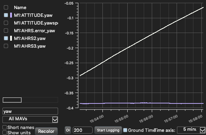Click the 15:54:00 time axis label

click(x=97, y=119)
